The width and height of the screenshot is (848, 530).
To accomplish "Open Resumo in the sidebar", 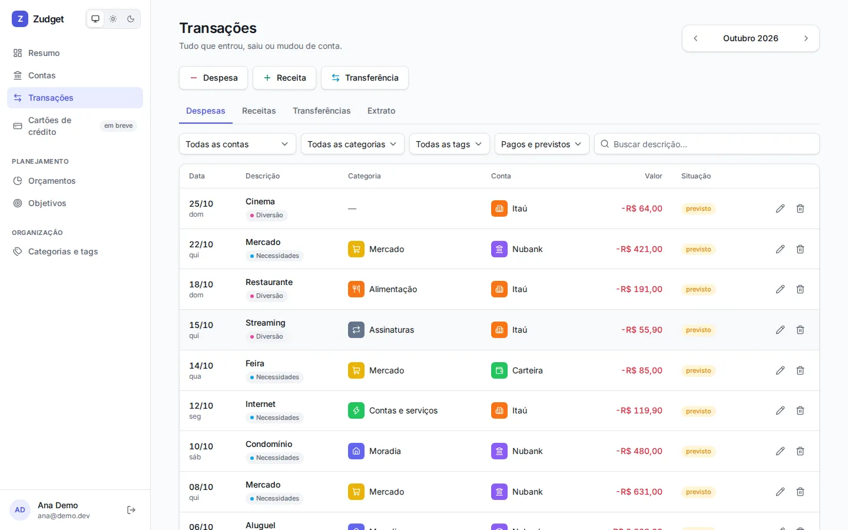I will [75, 53].
